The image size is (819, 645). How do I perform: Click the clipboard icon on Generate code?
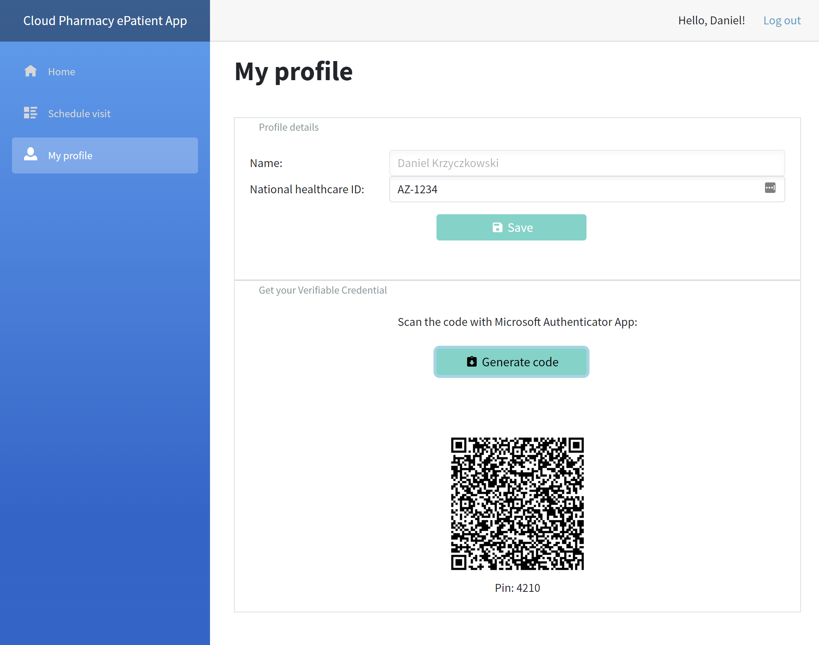point(471,362)
